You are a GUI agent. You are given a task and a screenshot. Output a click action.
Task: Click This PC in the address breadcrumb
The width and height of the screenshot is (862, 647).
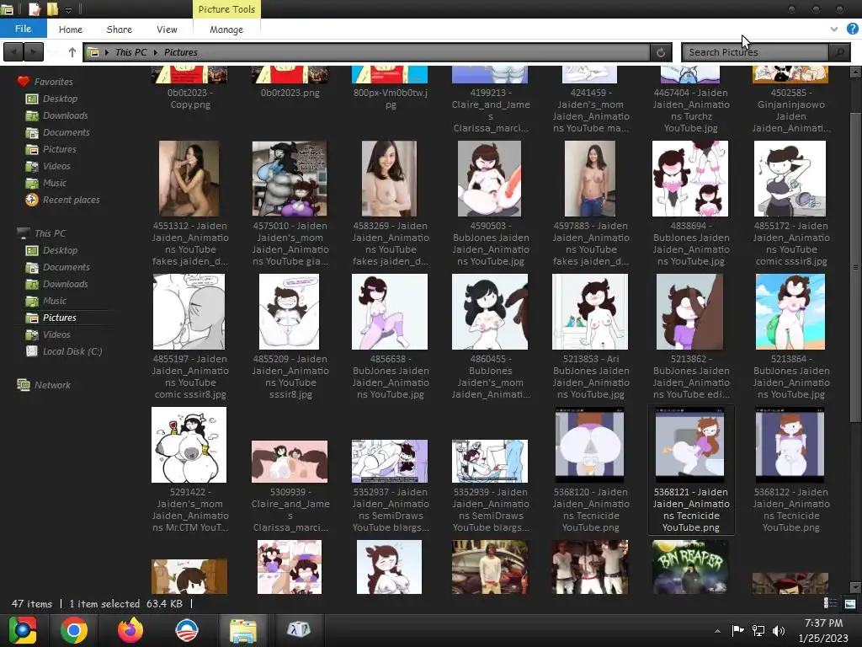(130, 52)
